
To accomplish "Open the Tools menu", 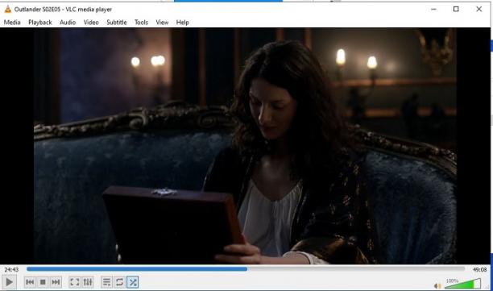I will point(141,23).
